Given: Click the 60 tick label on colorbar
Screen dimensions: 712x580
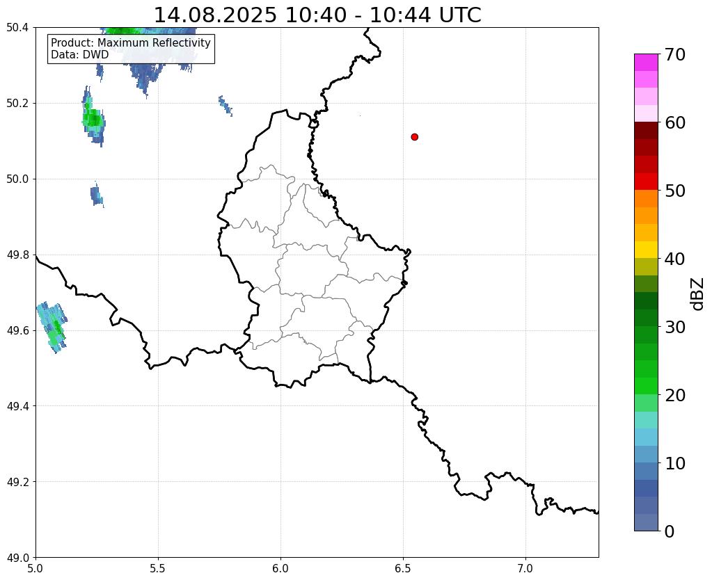Looking at the screenshot, I should tap(675, 122).
